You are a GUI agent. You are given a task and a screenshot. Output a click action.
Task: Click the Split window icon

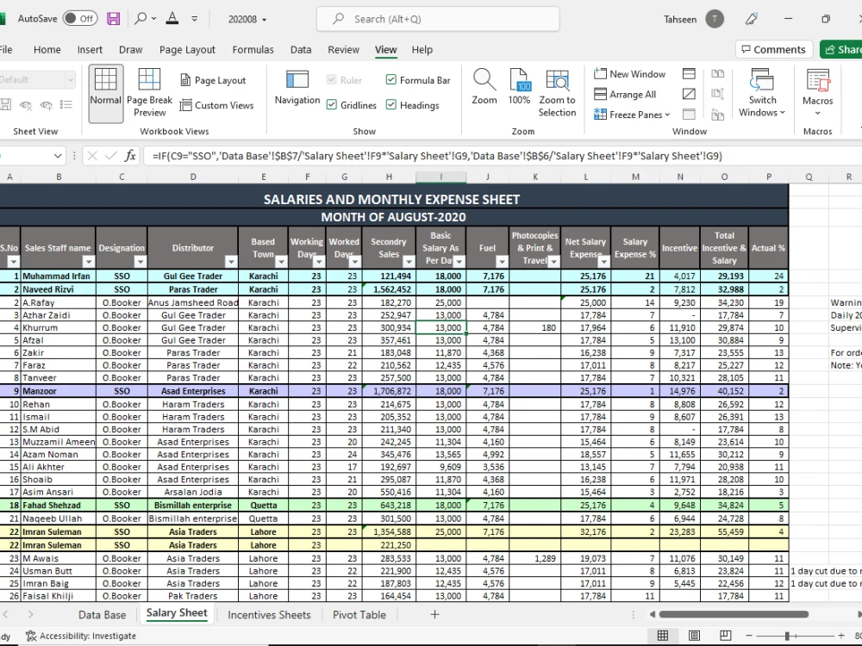[x=689, y=73]
